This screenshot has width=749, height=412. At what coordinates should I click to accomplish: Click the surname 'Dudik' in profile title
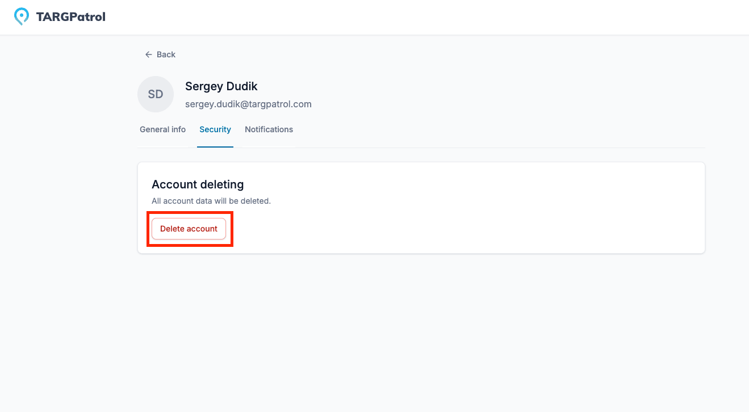click(242, 86)
